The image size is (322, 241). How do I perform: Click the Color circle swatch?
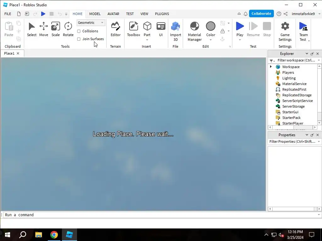210,26
